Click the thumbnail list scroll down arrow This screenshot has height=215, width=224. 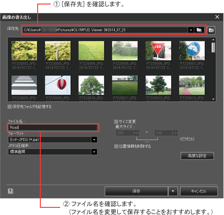[213, 99]
